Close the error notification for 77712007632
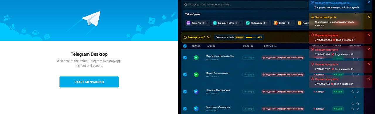The height and width of the screenshot is (114, 375). pos(369,64)
